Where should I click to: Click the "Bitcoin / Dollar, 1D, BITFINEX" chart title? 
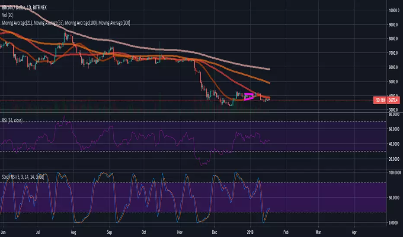pyautogui.click(x=24, y=8)
